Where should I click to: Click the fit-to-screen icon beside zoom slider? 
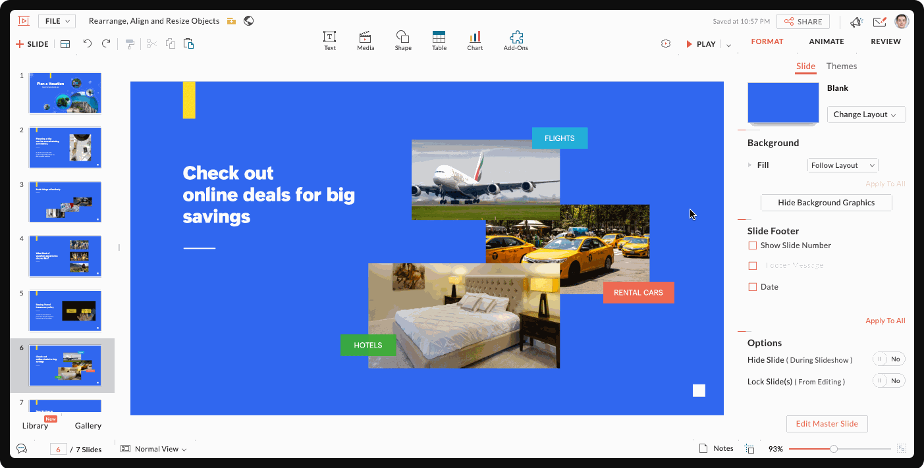[902, 448]
